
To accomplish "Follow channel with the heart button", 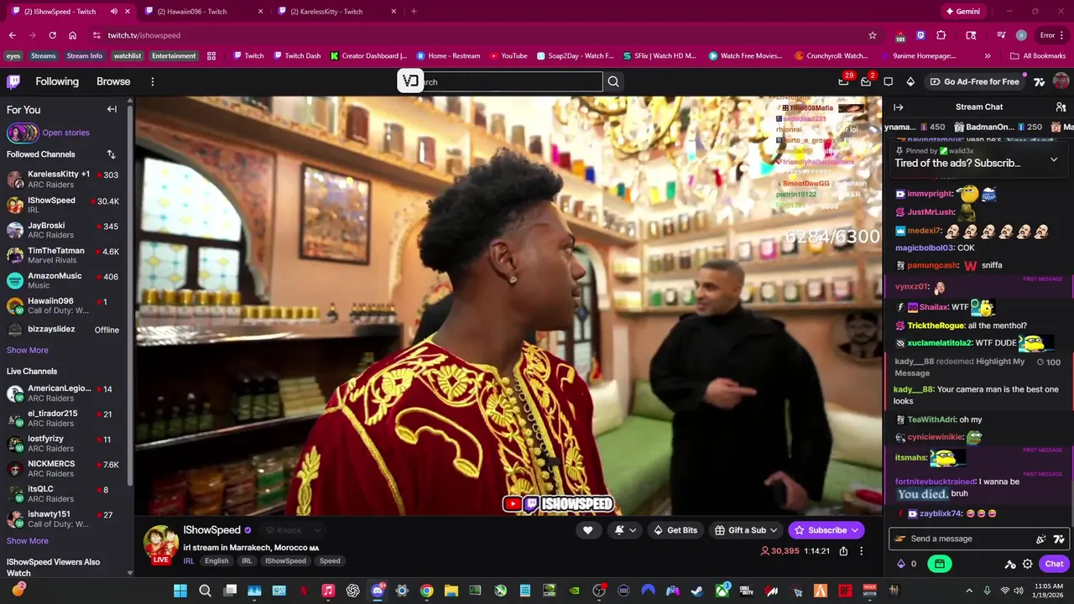I will pos(587,530).
